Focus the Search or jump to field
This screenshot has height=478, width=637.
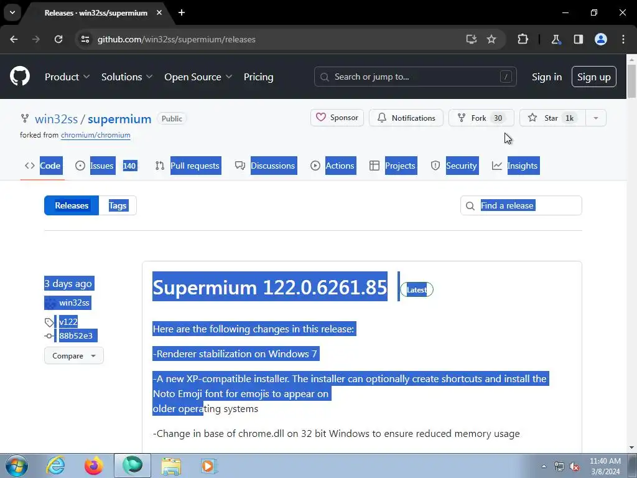coord(415,77)
